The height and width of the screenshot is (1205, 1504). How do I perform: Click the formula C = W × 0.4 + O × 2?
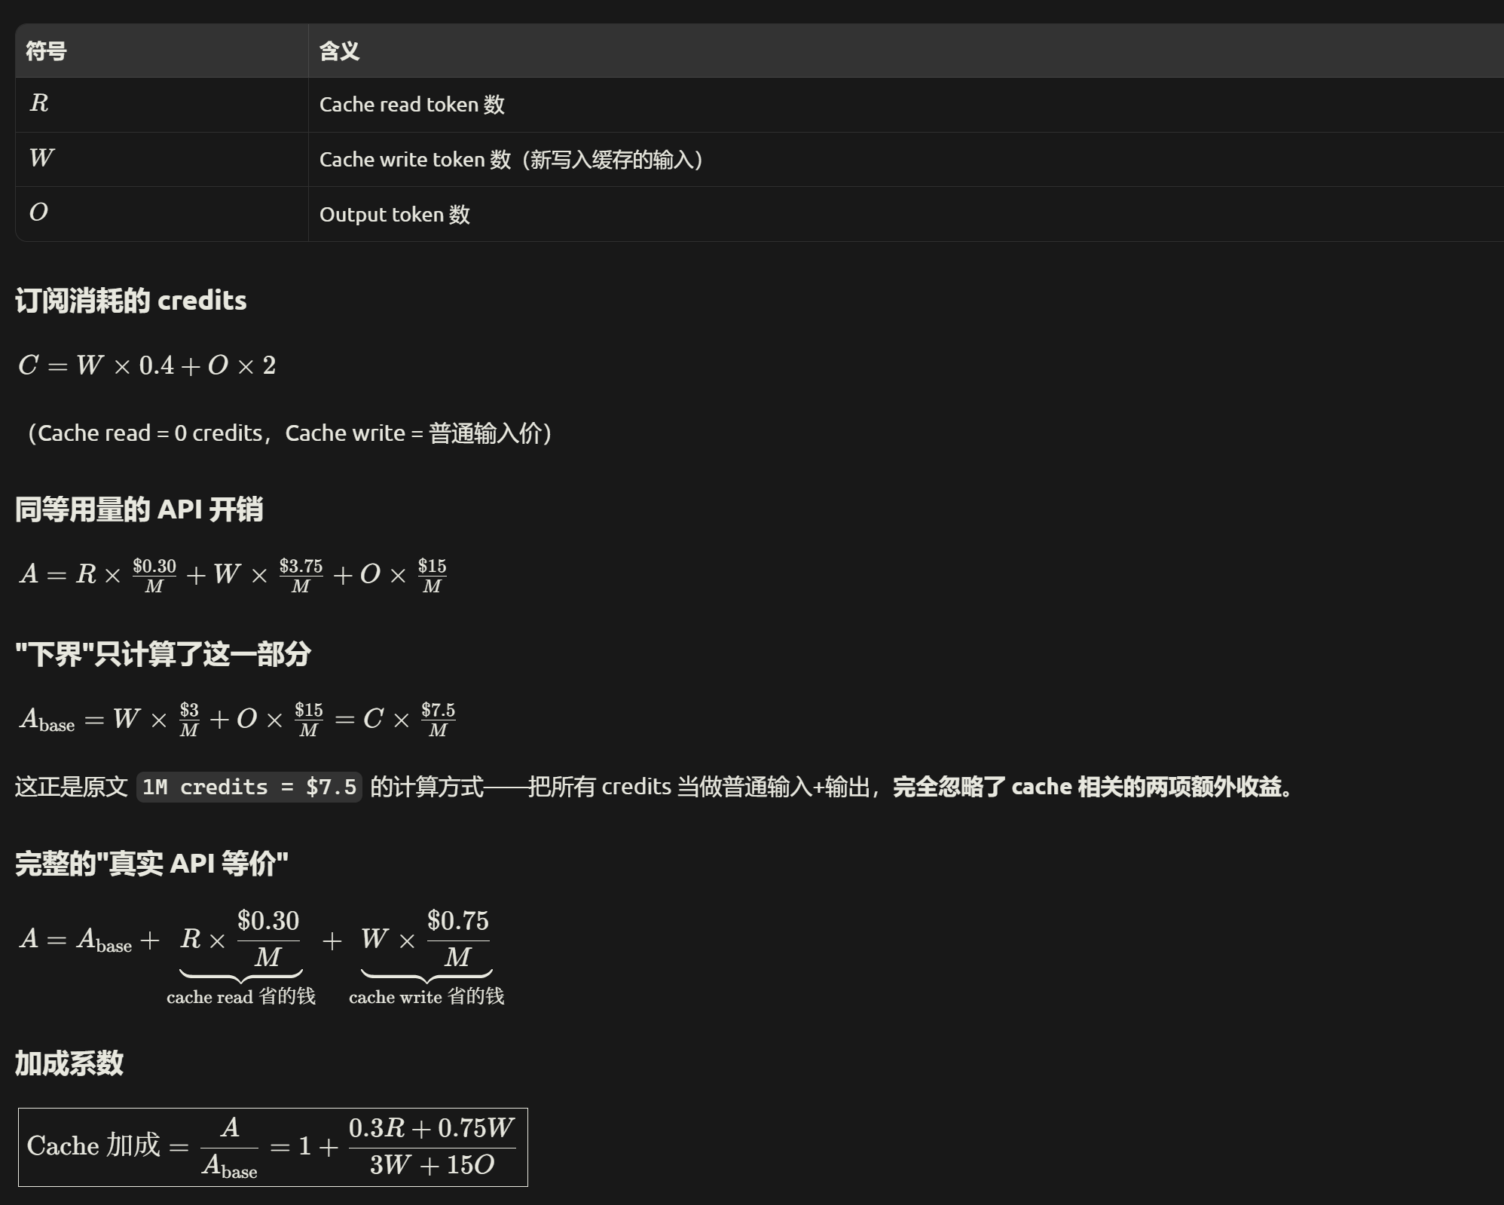pyautogui.click(x=148, y=365)
